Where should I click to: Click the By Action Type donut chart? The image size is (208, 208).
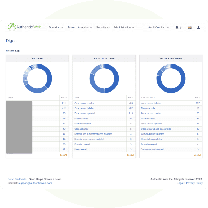(x=104, y=78)
